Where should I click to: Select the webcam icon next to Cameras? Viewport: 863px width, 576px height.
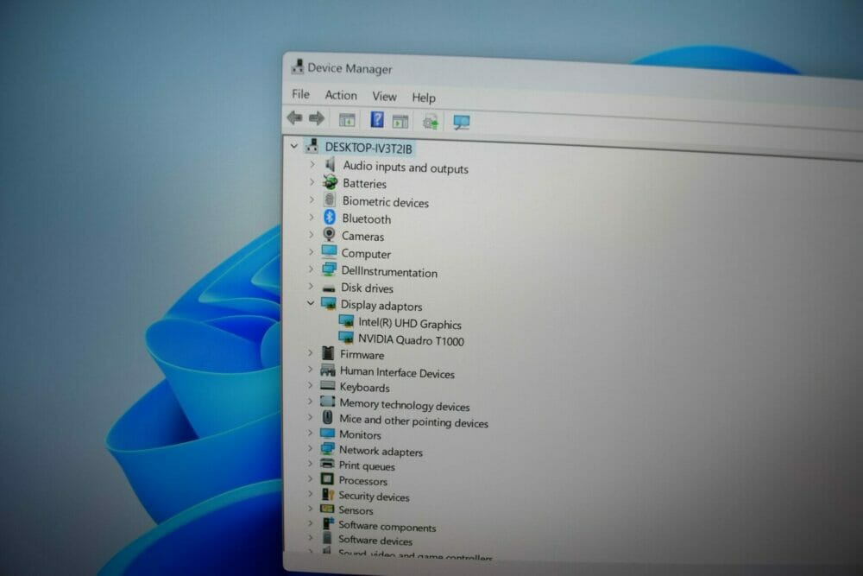pyautogui.click(x=329, y=235)
